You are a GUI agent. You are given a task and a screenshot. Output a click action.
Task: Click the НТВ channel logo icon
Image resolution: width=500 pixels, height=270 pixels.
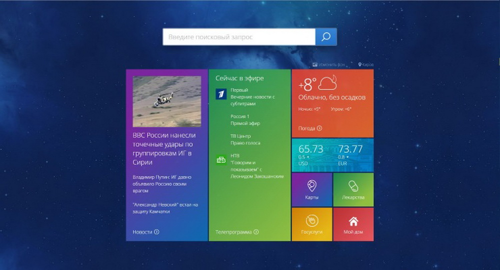pyautogui.click(x=221, y=160)
